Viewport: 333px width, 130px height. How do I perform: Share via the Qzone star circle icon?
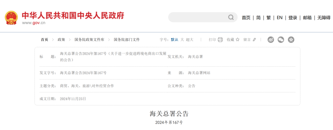(x=291, y=39)
